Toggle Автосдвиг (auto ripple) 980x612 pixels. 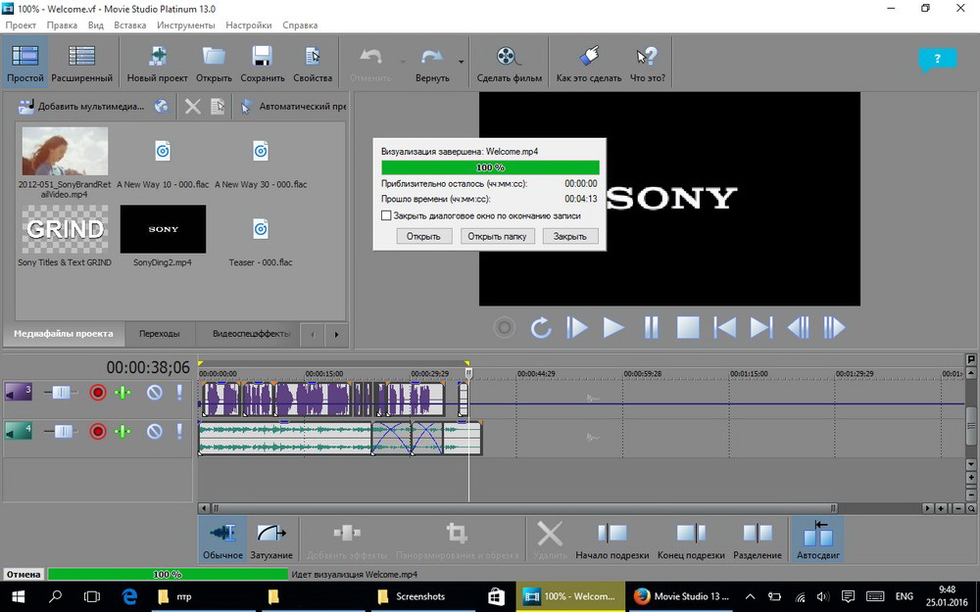pos(818,540)
